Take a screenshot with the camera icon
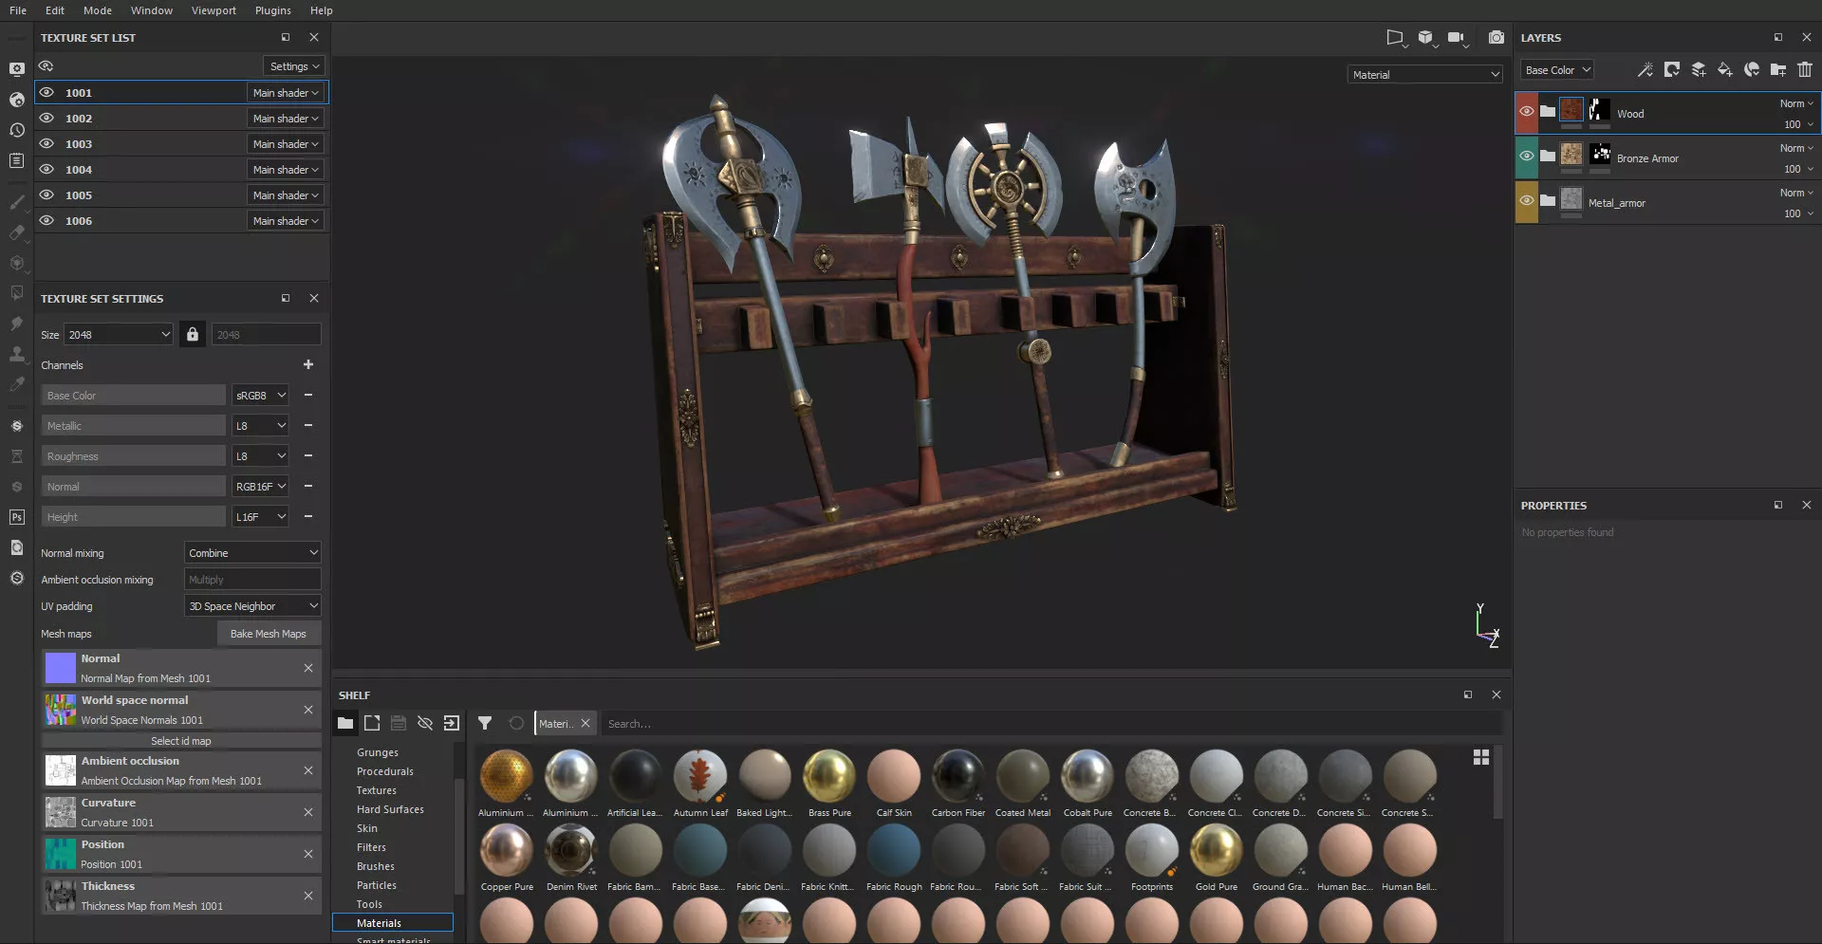This screenshot has height=944, width=1822. (1496, 38)
